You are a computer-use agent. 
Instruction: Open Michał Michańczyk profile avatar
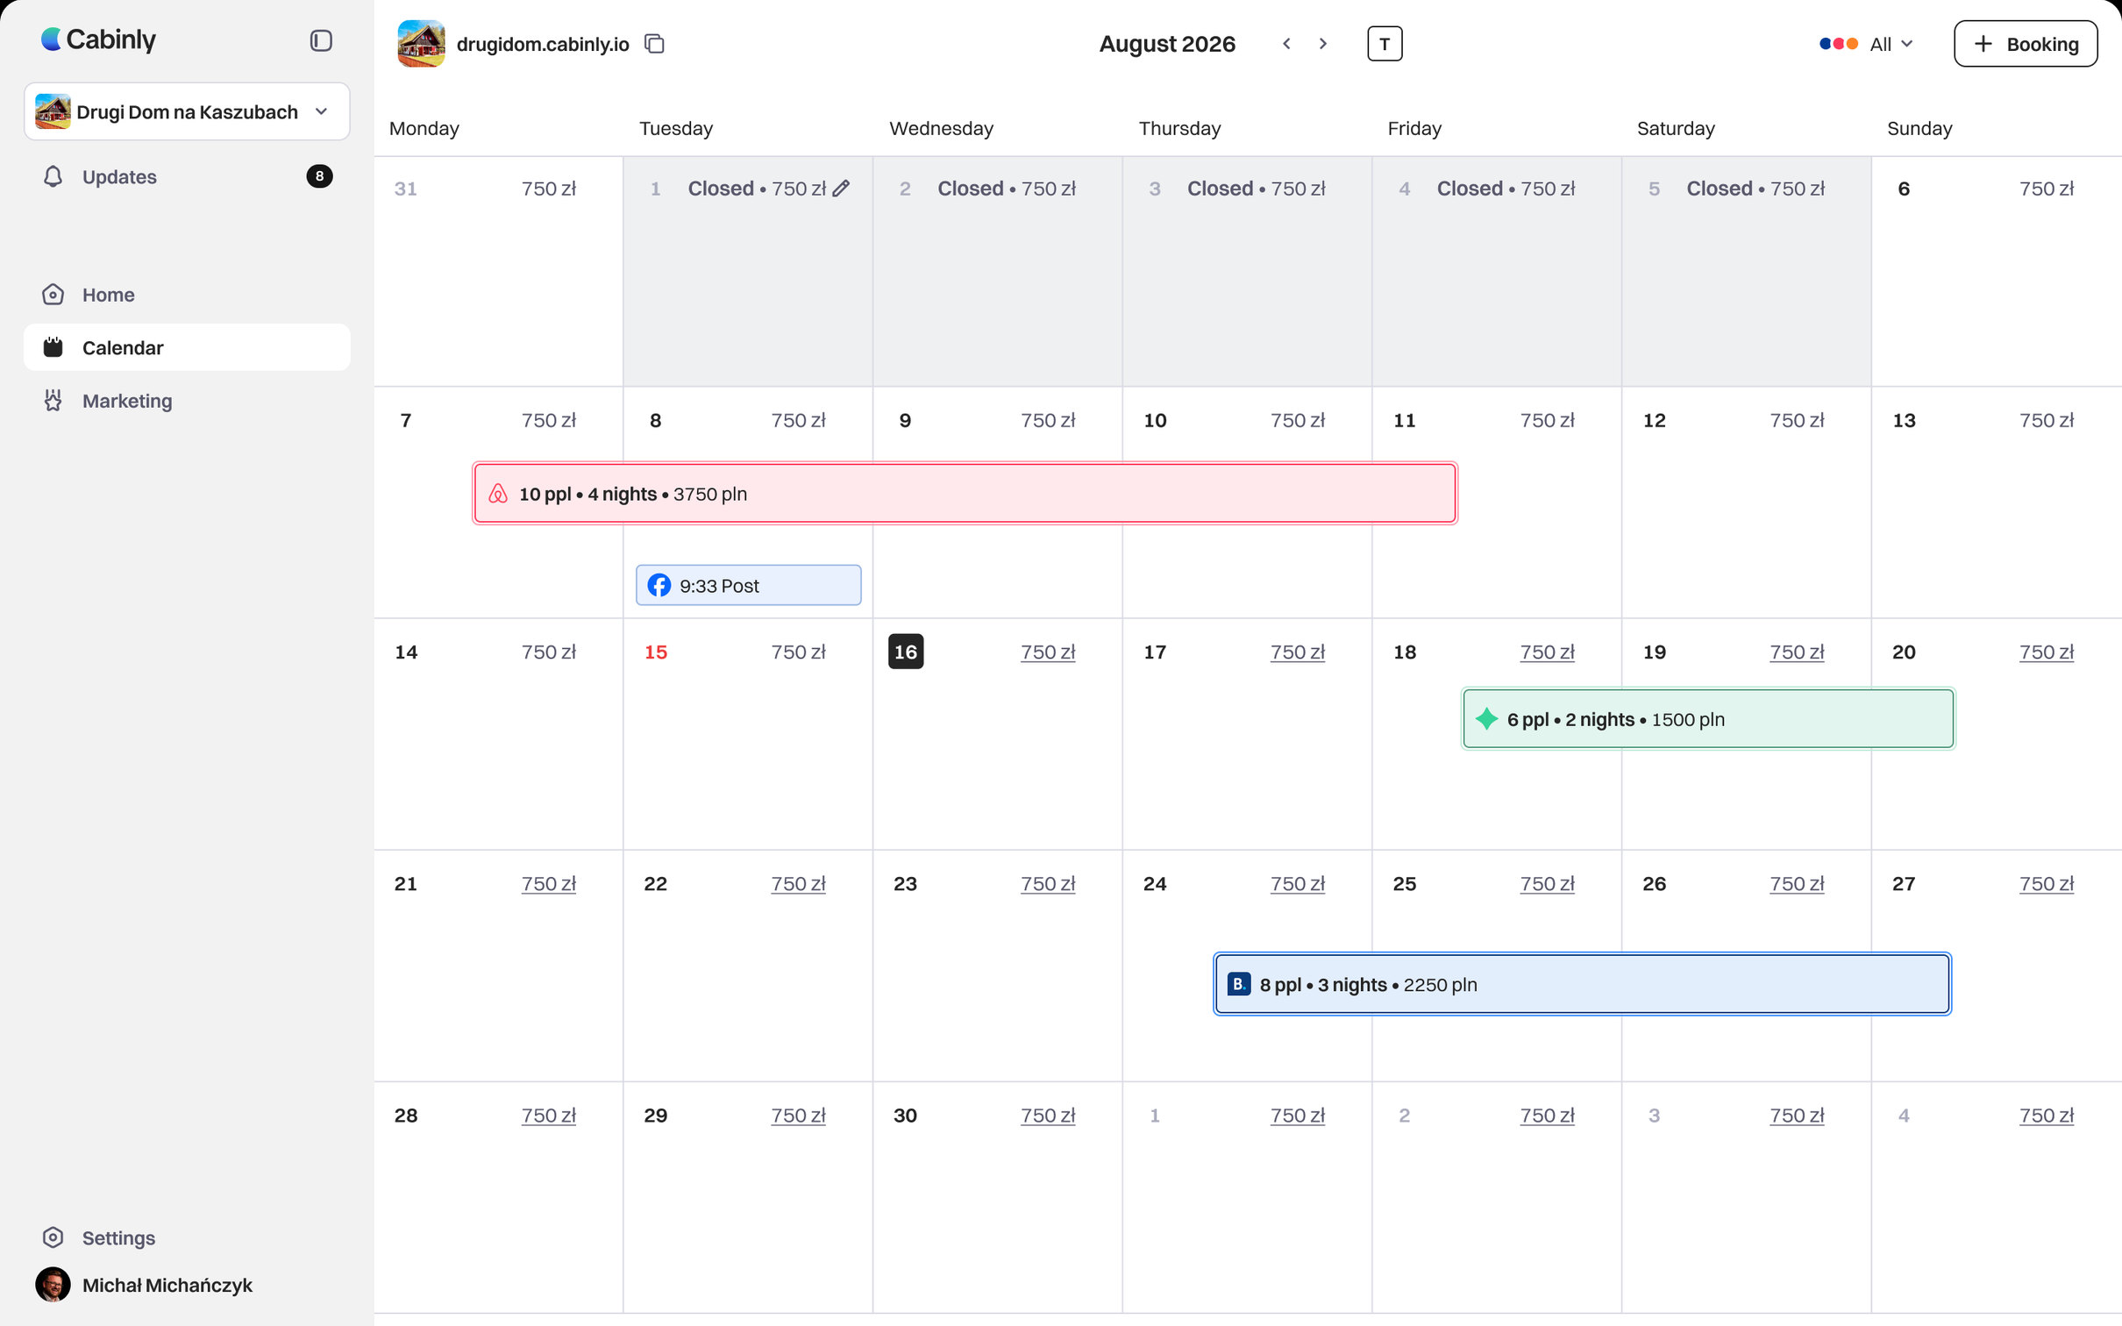tap(53, 1285)
